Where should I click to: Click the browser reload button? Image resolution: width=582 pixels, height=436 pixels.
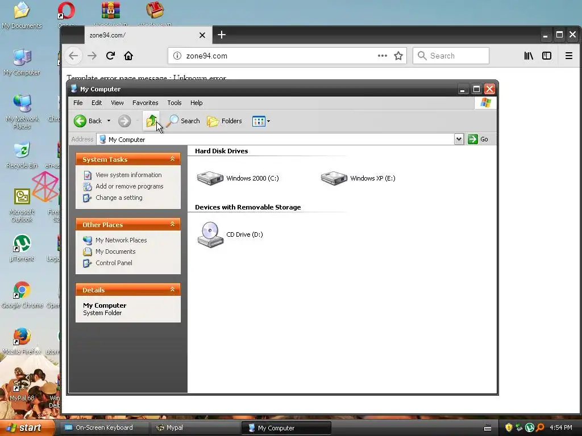(110, 56)
